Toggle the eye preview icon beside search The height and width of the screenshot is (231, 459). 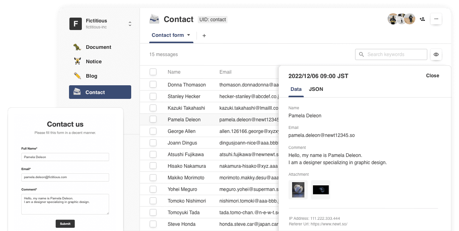pos(436,54)
